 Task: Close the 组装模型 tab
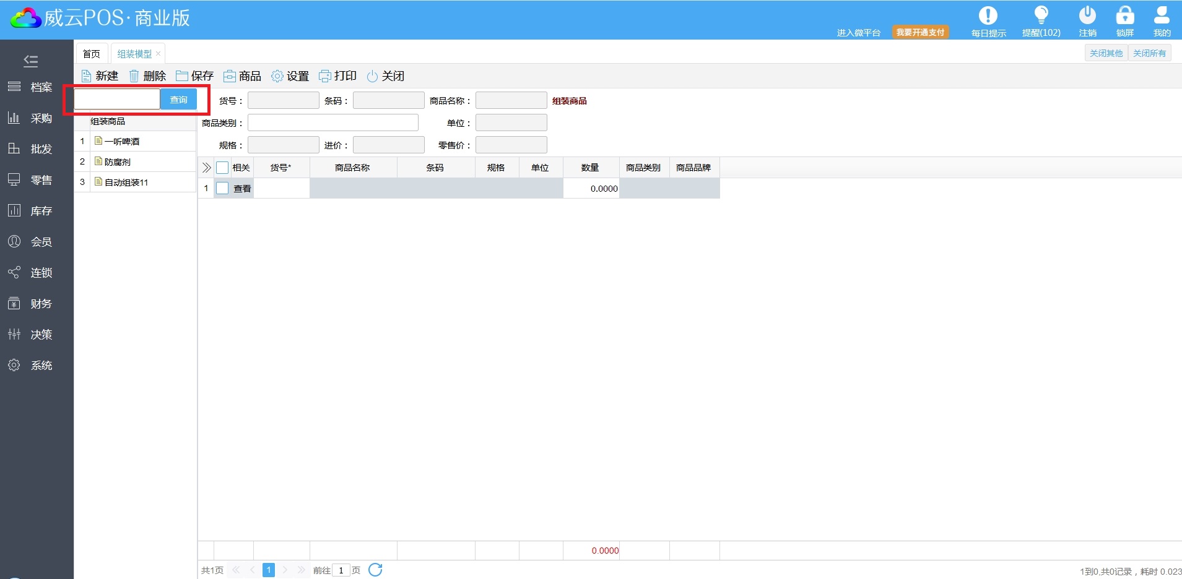(159, 54)
